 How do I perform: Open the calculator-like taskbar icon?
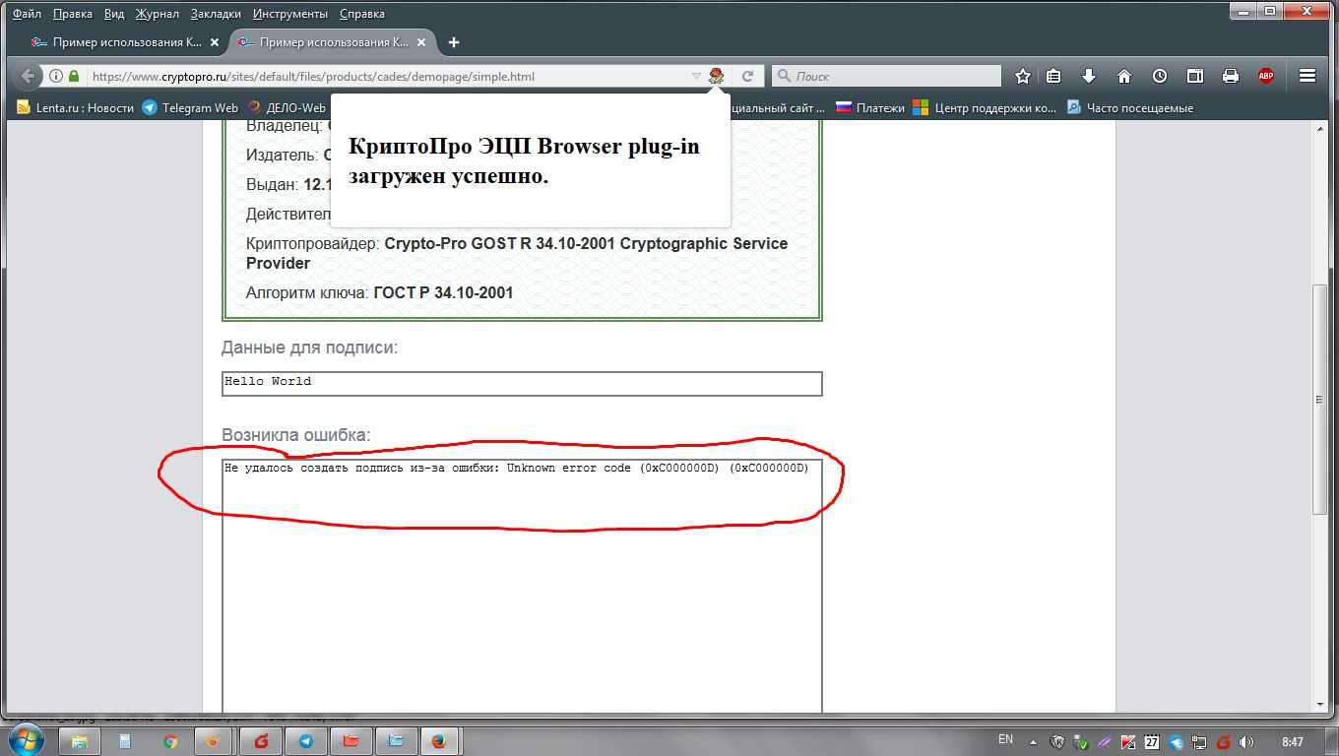pyautogui.click(x=125, y=741)
